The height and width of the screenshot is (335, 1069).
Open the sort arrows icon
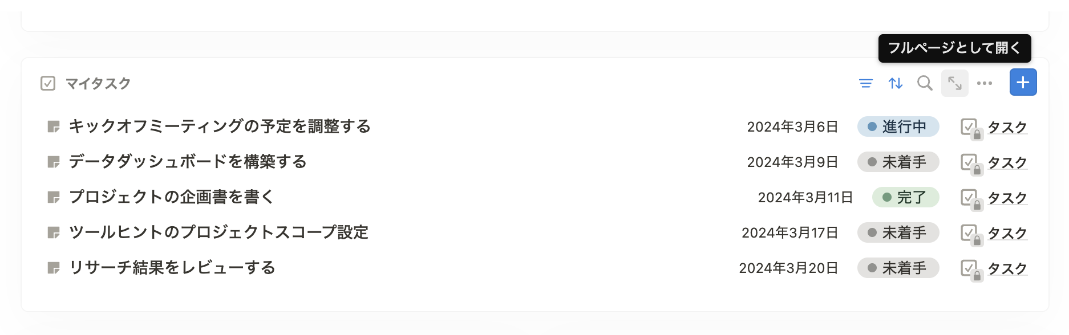pos(895,83)
